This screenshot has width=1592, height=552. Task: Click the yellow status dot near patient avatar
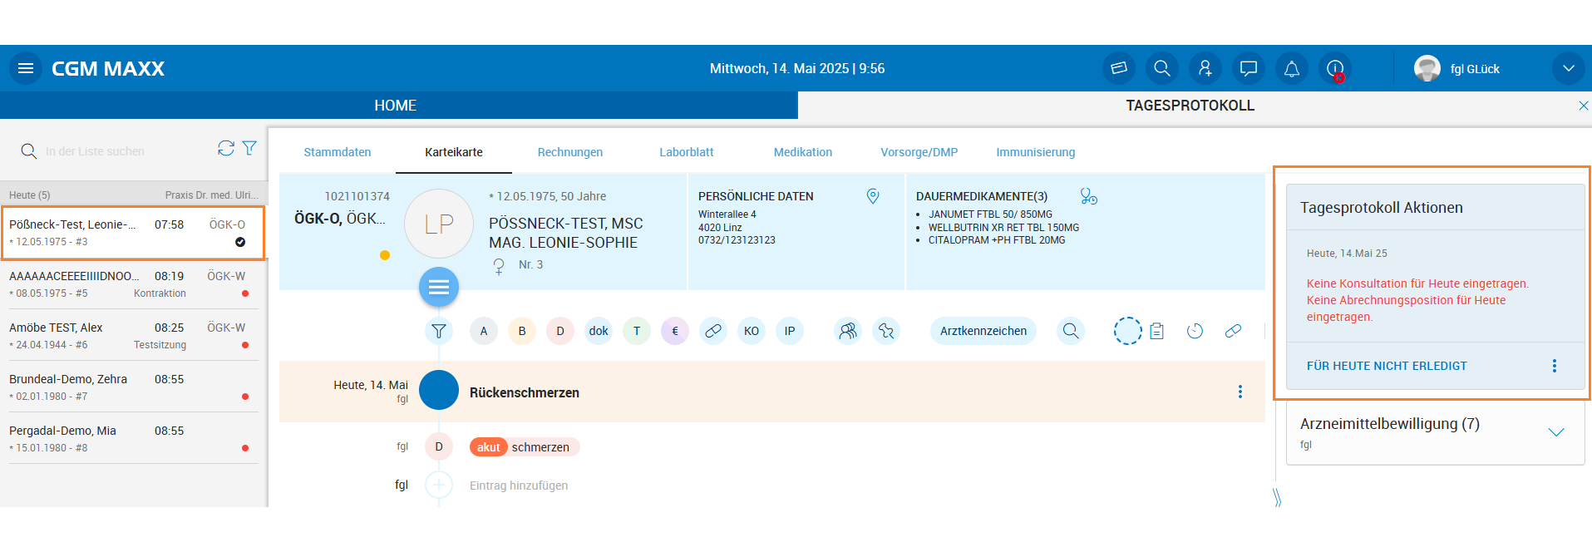point(385,255)
